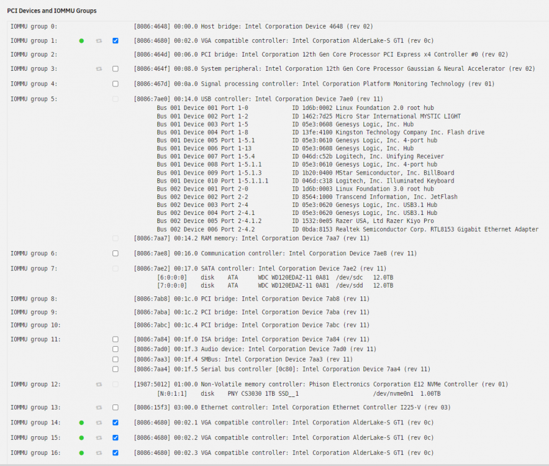Viewport: 549px width, 466px height.
Task: Select the 'IOMMU group 5:' label
Action: [x=34, y=99]
